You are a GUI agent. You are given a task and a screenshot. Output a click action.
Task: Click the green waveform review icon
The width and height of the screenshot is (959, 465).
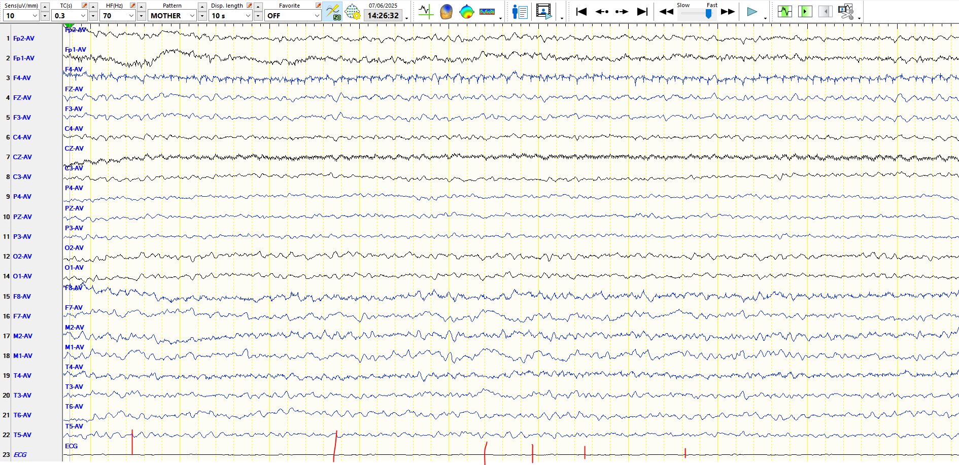tap(784, 11)
